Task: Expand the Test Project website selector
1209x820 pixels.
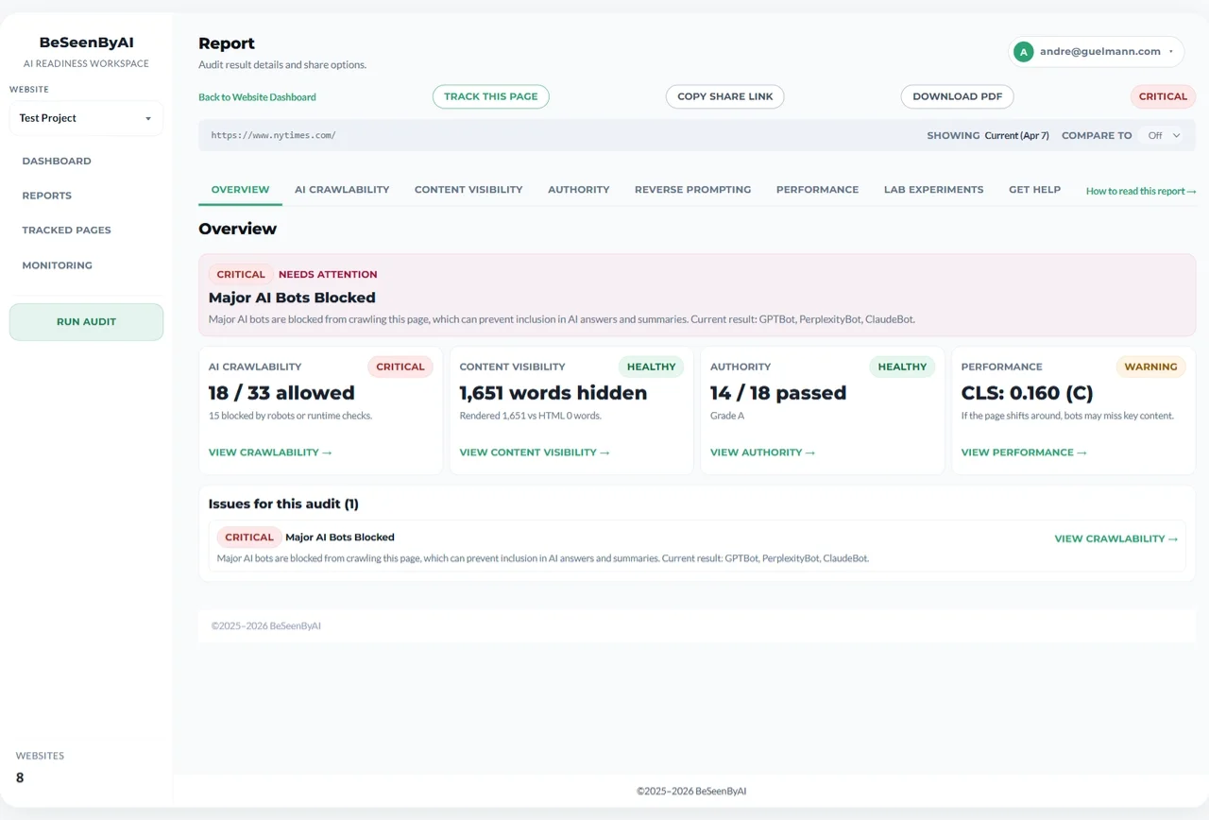Action: point(86,118)
